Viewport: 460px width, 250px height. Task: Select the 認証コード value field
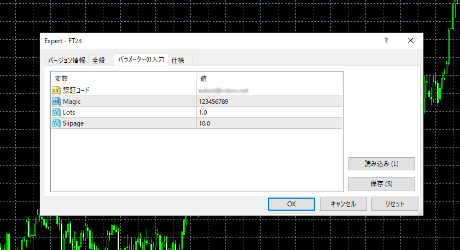(x=269, y=90)
